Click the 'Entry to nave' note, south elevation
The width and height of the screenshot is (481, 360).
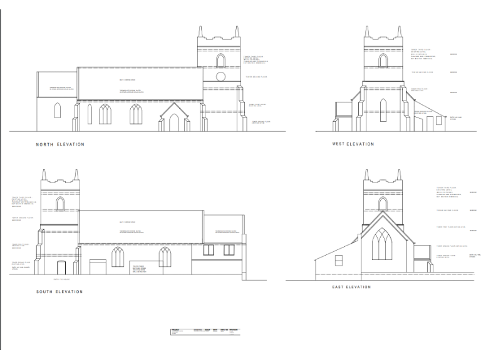click(61, 279)
